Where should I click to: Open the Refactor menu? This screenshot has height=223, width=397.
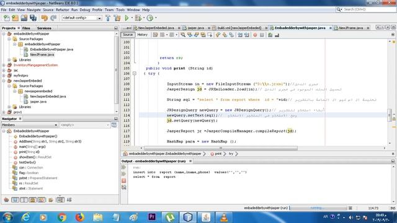(x=62, y=10)
